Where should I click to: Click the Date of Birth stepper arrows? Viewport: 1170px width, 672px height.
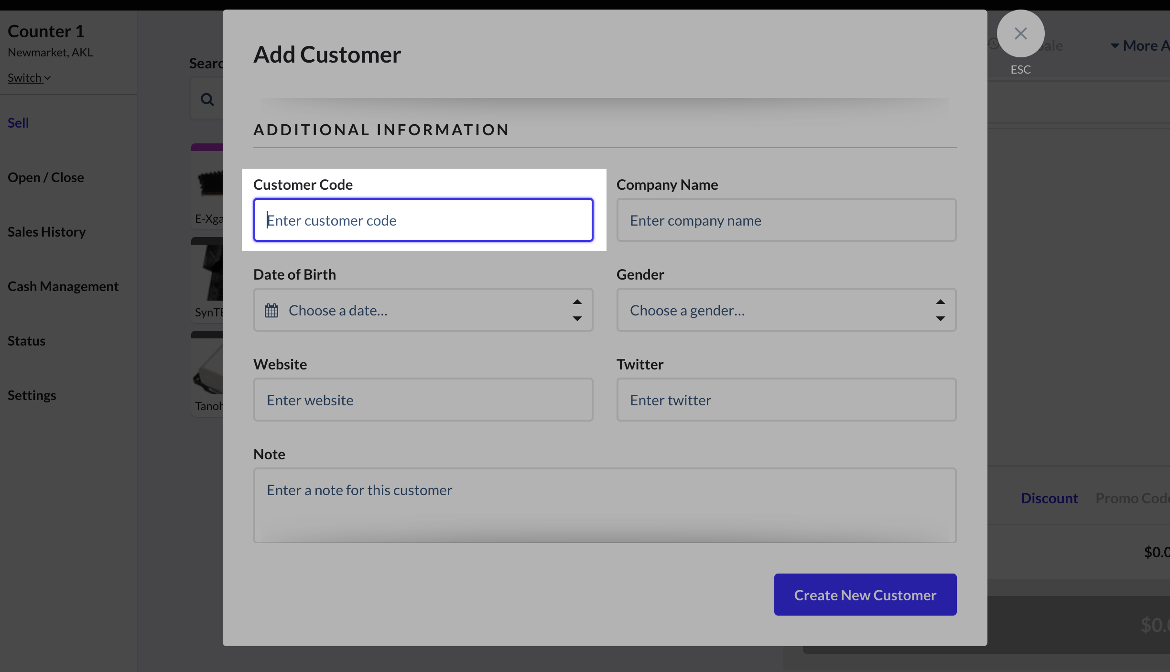pos(577,310)
